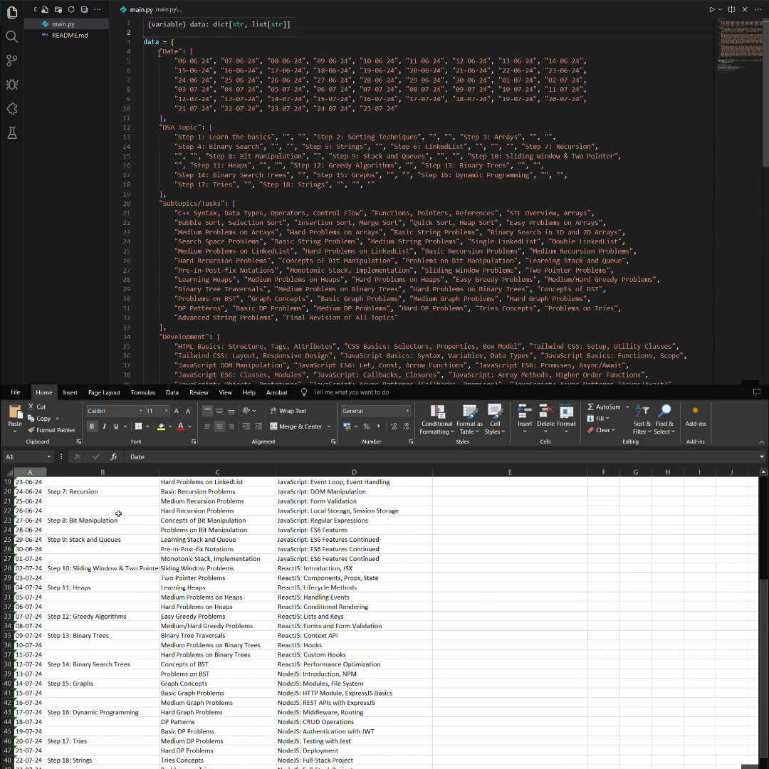Screen dimensions: 769x769
Task: Decrease font size in Excel ribbon
Action: [188, 411]
